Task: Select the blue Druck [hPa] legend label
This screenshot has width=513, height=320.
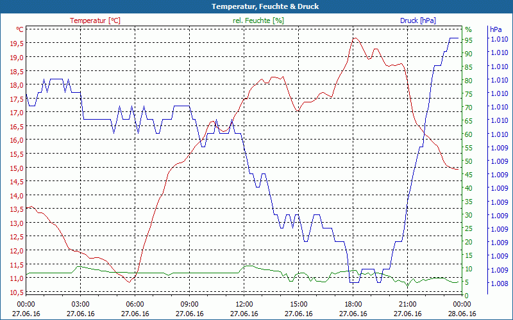Action: pos(417,20)
